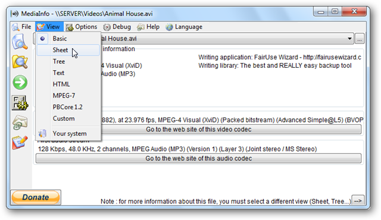Click the 23.976 fps video stream details
This screenshot has width=381, height=220.
coord(232,120)
